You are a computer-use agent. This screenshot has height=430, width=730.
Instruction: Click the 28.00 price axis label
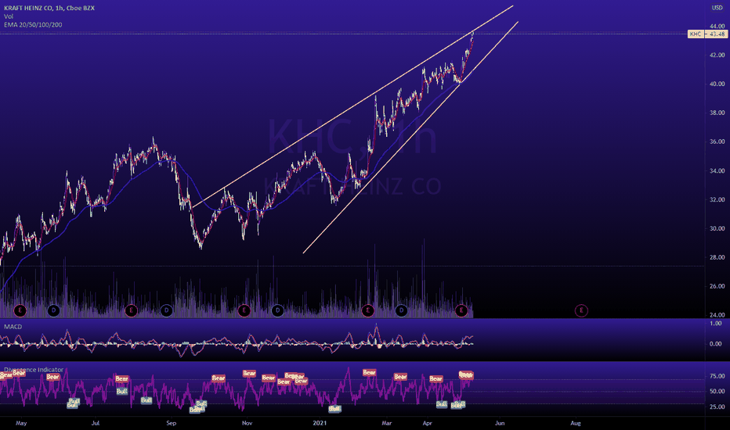click(x=717, y=257)
